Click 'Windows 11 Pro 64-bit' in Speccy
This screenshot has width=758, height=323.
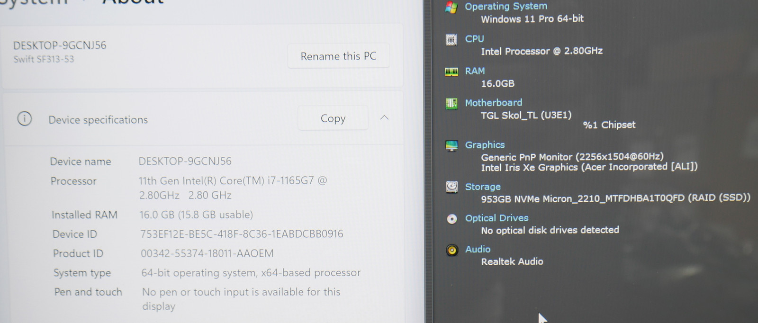click(x=532, y=19)
